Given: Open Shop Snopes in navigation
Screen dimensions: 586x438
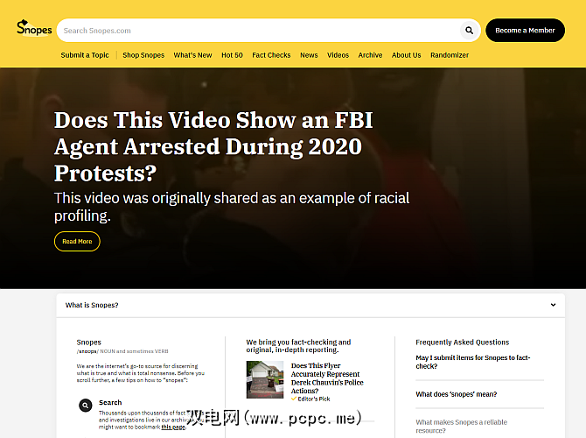Looking at the screenshot, I should (143, 55).
